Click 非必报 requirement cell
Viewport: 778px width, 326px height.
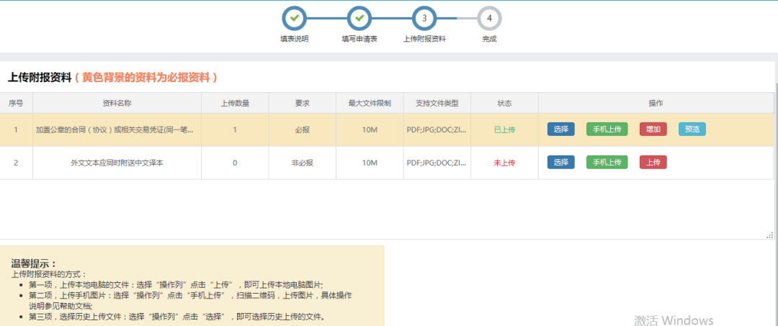[x=302, y=163]
